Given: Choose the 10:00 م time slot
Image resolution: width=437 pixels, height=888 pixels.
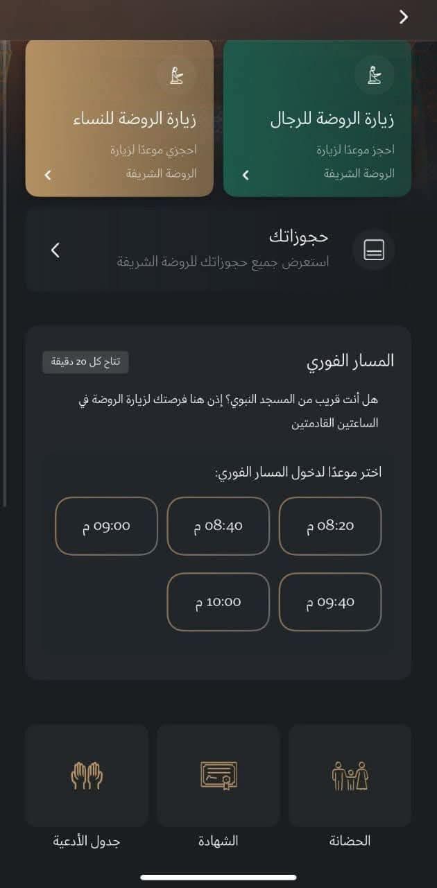Looking at the screenshot, I should (x=218, y=602).
